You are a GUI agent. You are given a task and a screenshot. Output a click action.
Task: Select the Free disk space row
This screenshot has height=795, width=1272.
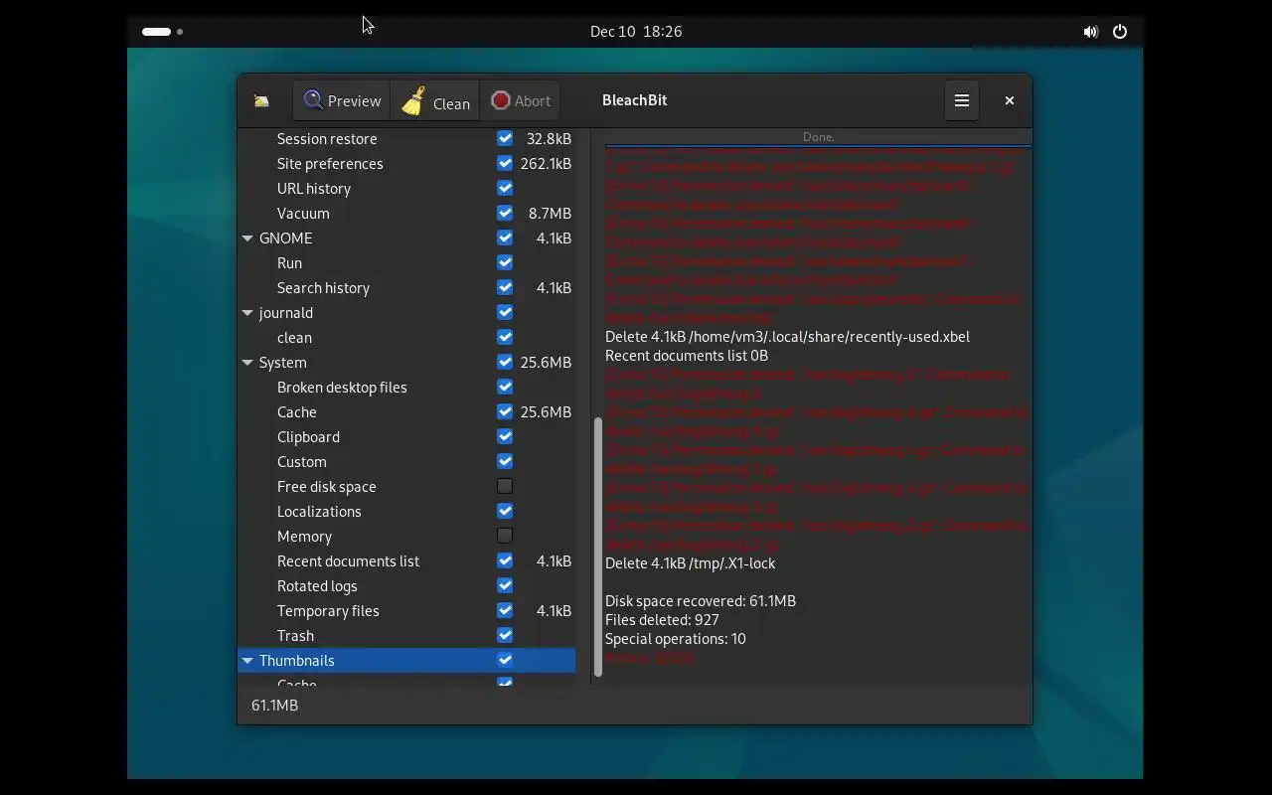pos(406,487)
